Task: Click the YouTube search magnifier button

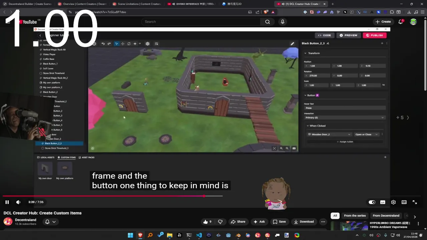Action: pos(268,22)
